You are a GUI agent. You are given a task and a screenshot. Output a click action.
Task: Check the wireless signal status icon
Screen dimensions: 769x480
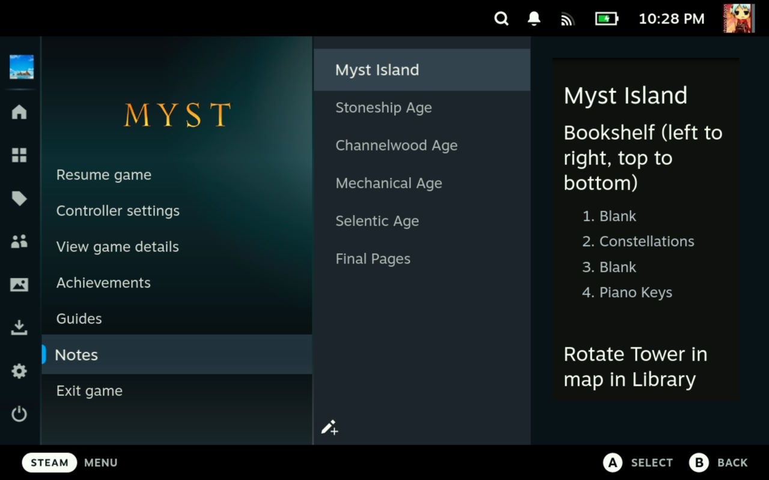point(567,19)
